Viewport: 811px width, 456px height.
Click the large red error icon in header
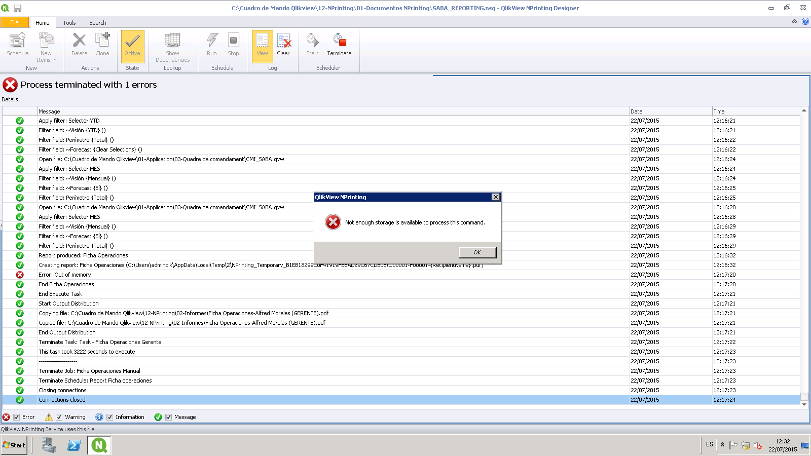(10, 85)
